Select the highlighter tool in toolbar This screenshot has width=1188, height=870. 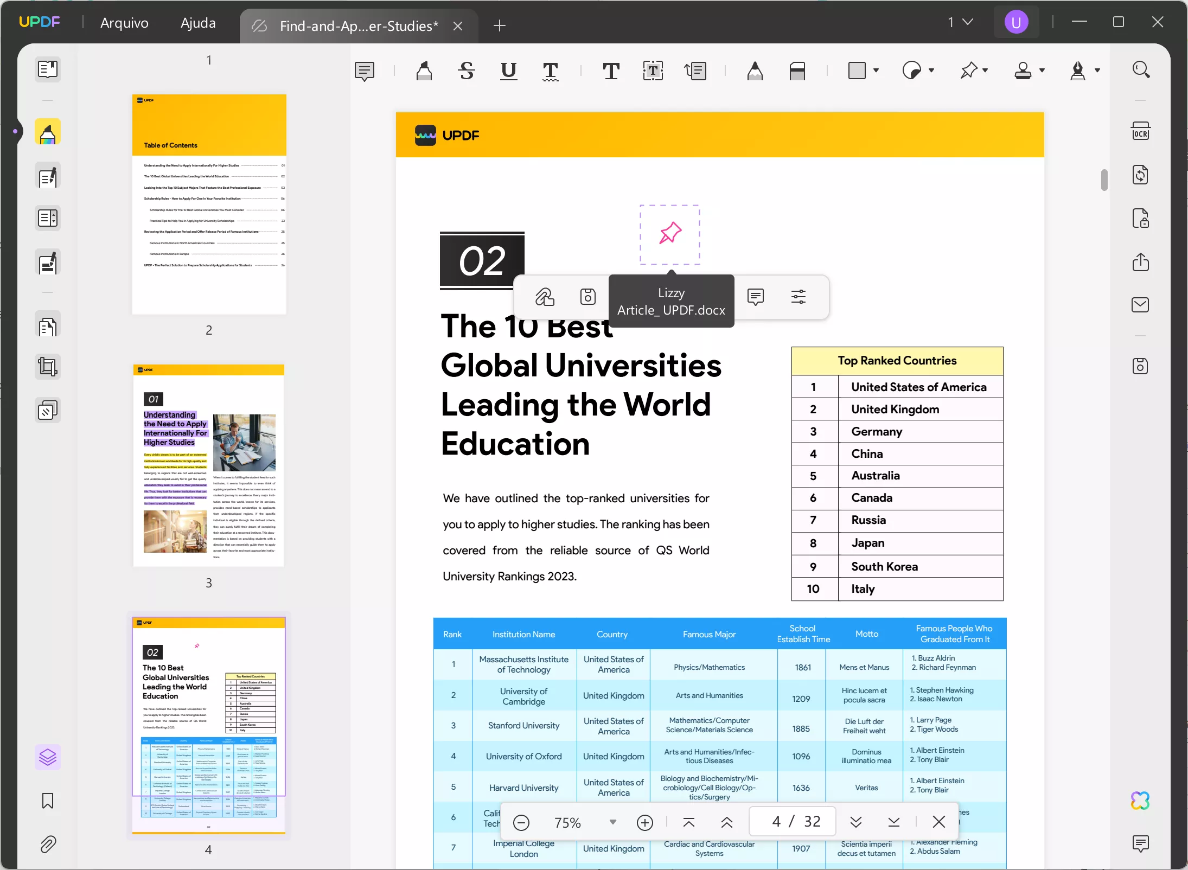click(424, 71)
